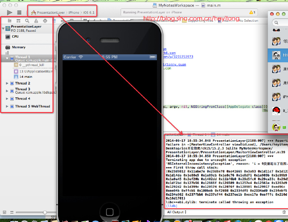Click Thread 1 in debug bar breadcrumb

[197, 135]
